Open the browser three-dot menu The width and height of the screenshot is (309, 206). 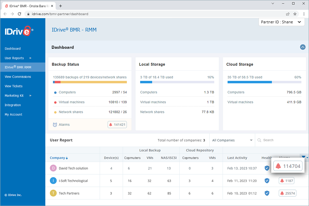(304, 14)
